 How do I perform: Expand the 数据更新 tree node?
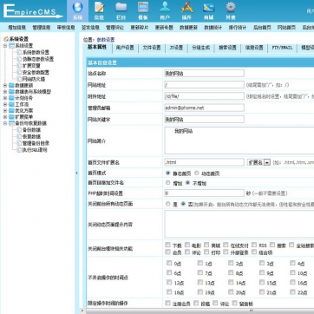click(x=5, y=85)
